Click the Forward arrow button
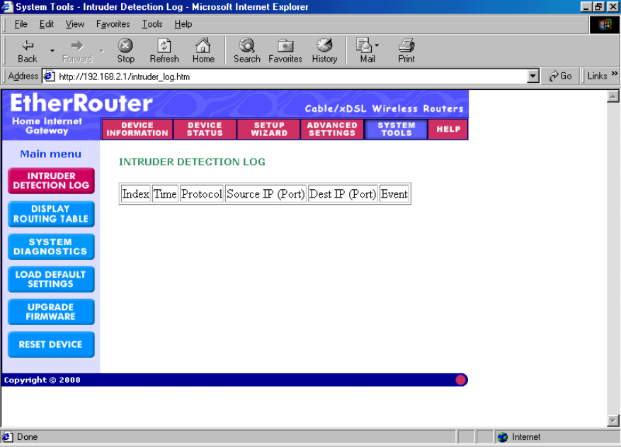 click(x=77, y=51)
